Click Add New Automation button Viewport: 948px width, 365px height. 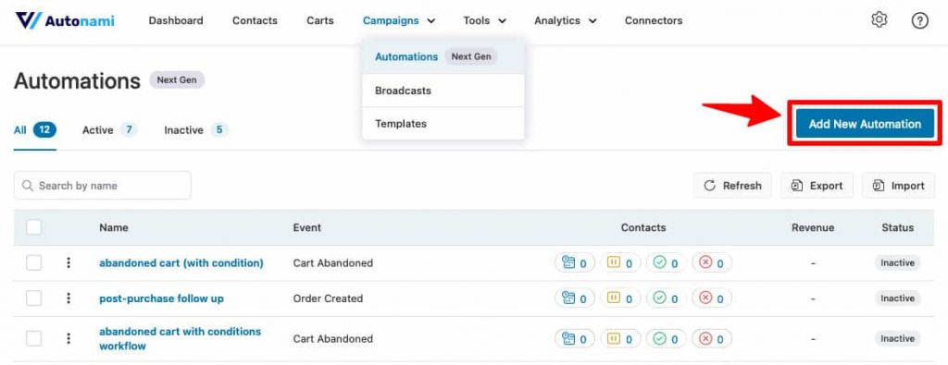pos(865,124)
